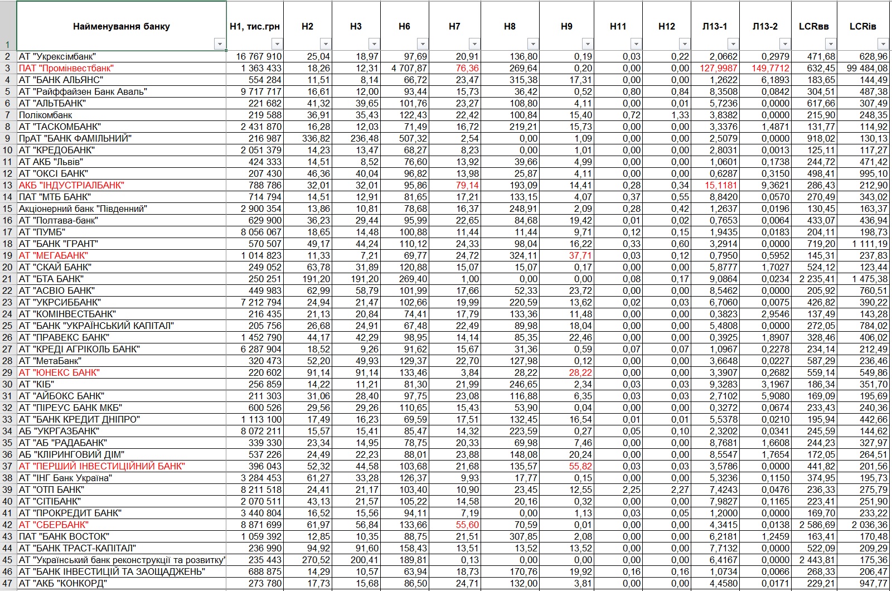Open filter dropdown for H7 column
This screenshot has width=892, height=591.
pos(474,44)
